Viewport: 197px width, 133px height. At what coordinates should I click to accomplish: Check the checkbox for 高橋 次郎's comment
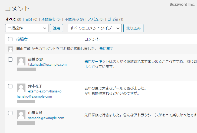tap(10, 59)
